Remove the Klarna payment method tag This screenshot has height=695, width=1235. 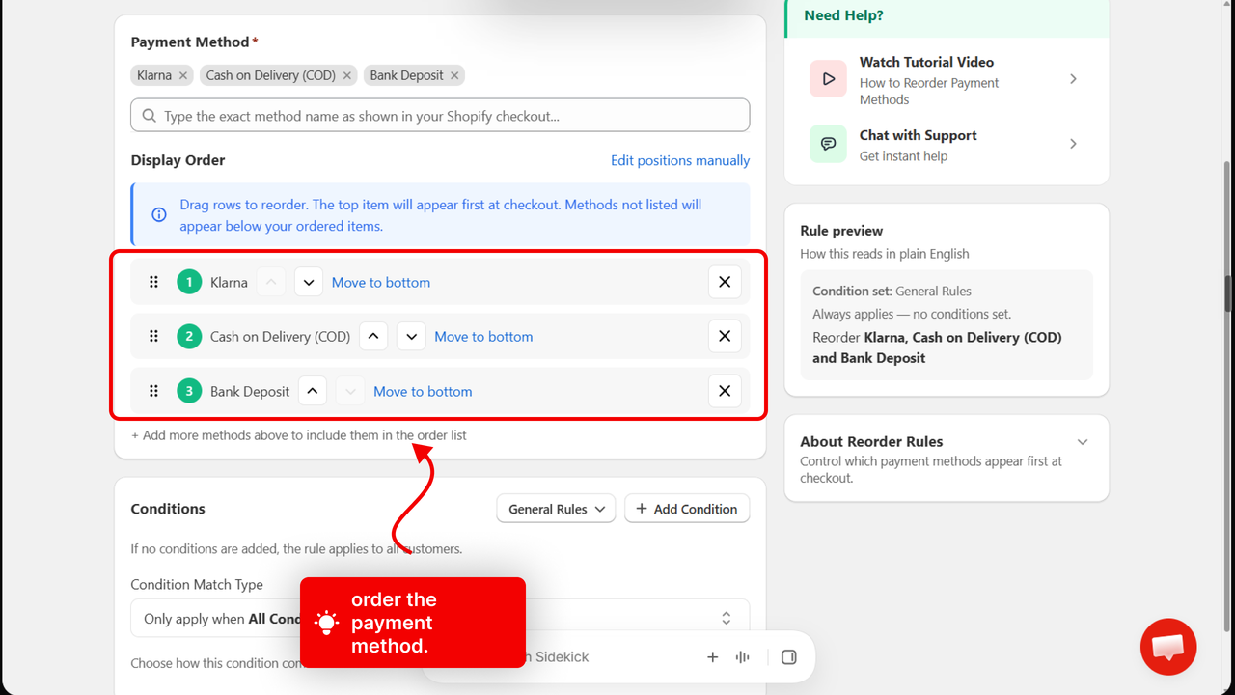(183, 75)
